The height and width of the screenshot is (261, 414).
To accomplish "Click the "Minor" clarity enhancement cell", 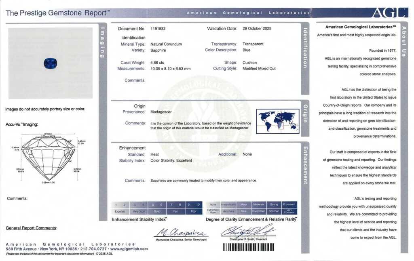I will tap(243, 204).
